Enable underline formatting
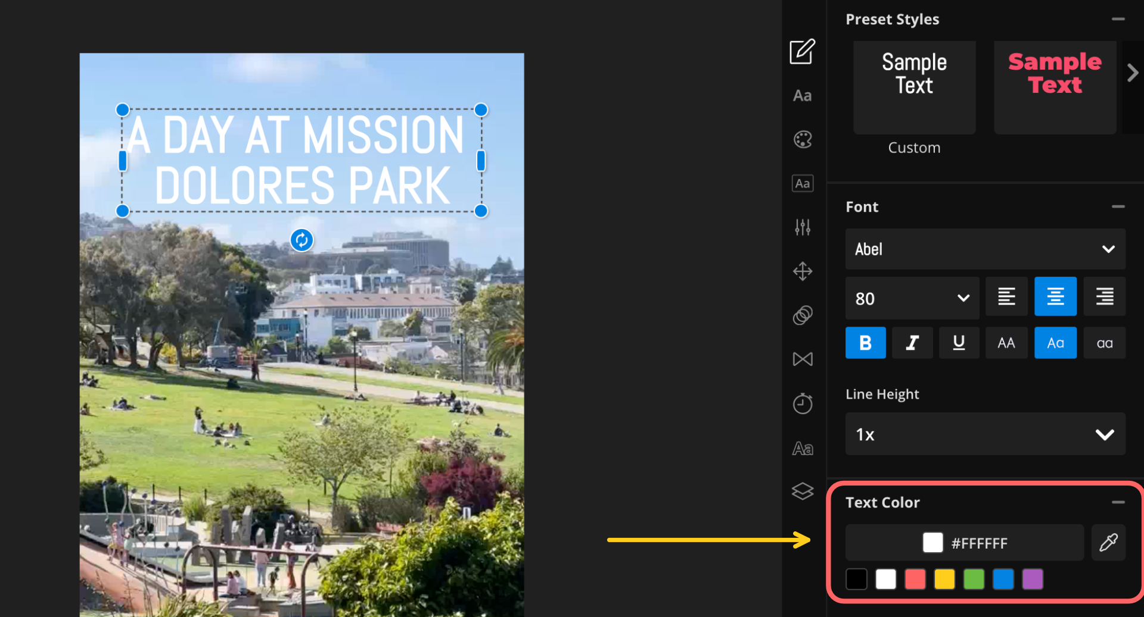 (x=959, y=342)
